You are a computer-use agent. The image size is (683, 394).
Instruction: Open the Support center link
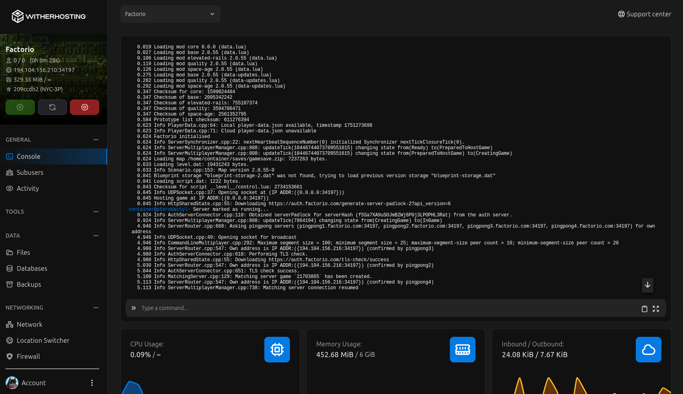[644, 14]
